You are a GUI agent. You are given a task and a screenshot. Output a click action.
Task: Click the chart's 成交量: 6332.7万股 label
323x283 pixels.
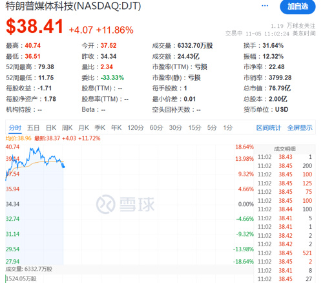(29, 269)
